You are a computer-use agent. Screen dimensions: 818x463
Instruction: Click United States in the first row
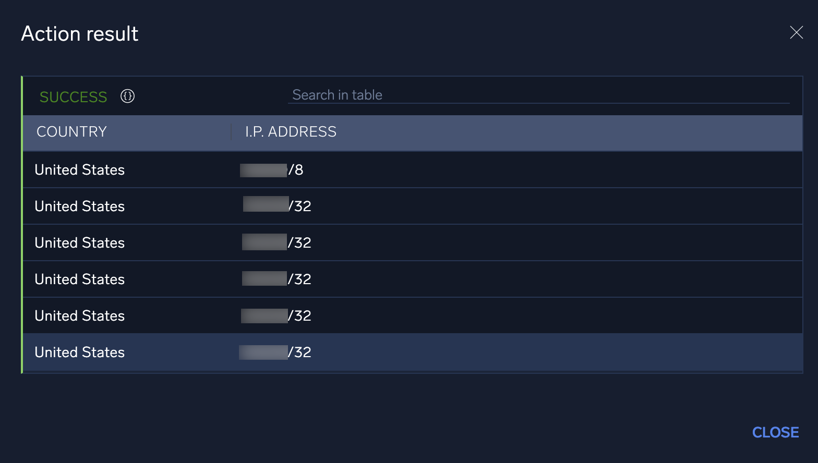coord(80,170)
